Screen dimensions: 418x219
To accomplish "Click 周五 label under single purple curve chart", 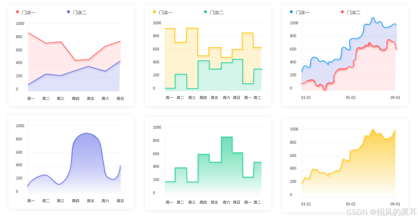I will 91,201.
